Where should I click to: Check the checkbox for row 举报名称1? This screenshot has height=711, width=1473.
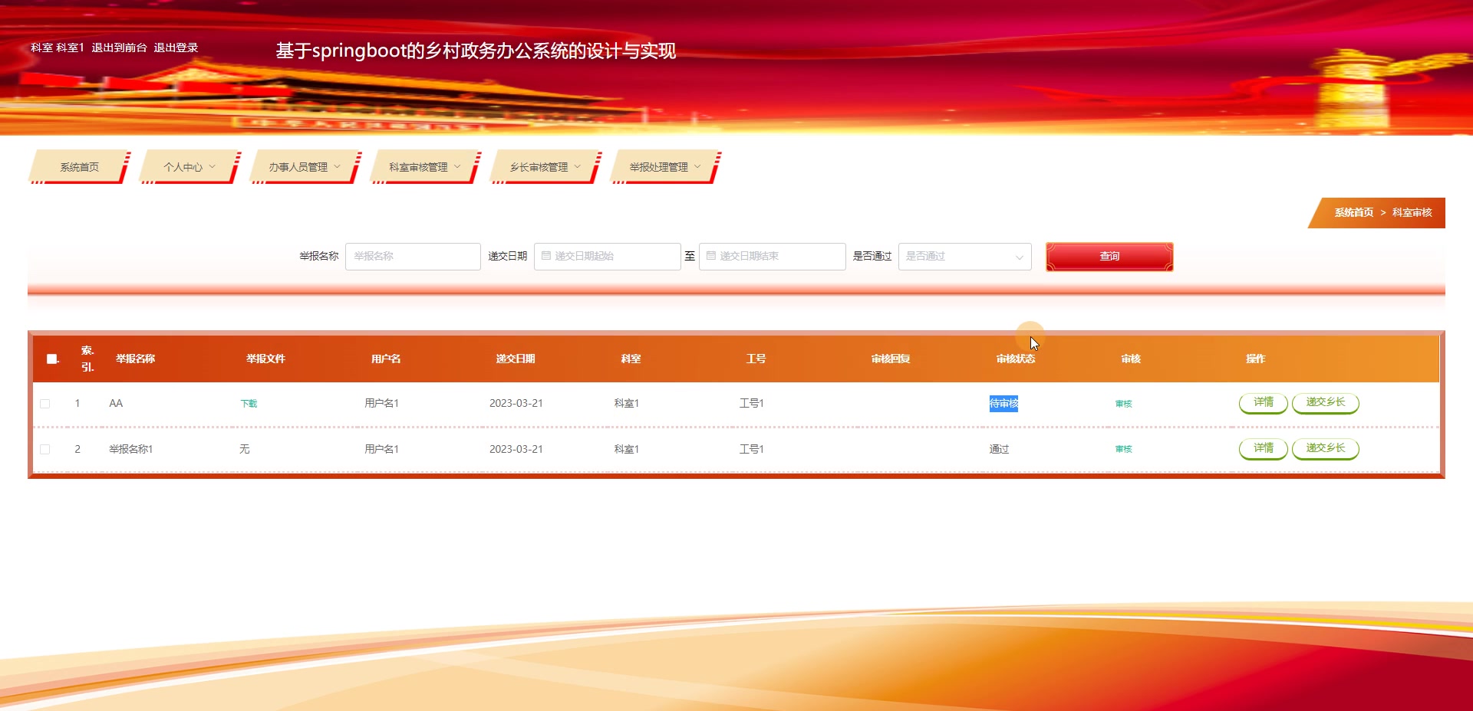point(45,449)
